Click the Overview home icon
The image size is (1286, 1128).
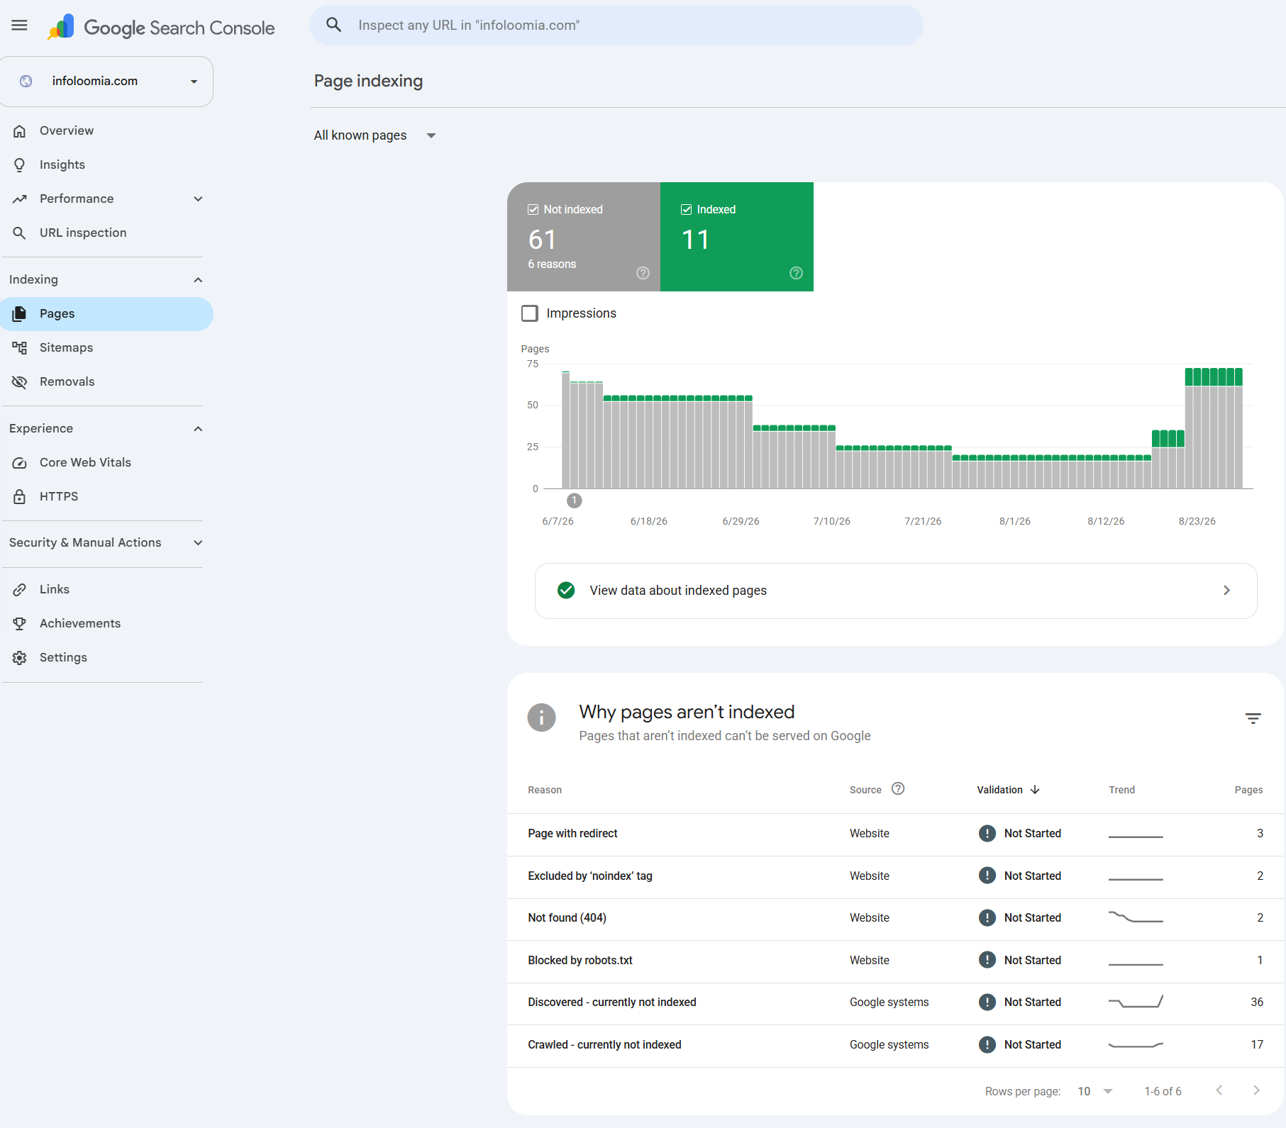[20, 130]
